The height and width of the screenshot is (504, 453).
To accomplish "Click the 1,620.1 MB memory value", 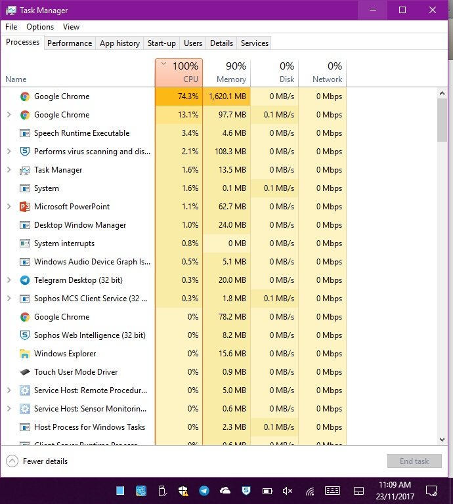I will (227, 96).
